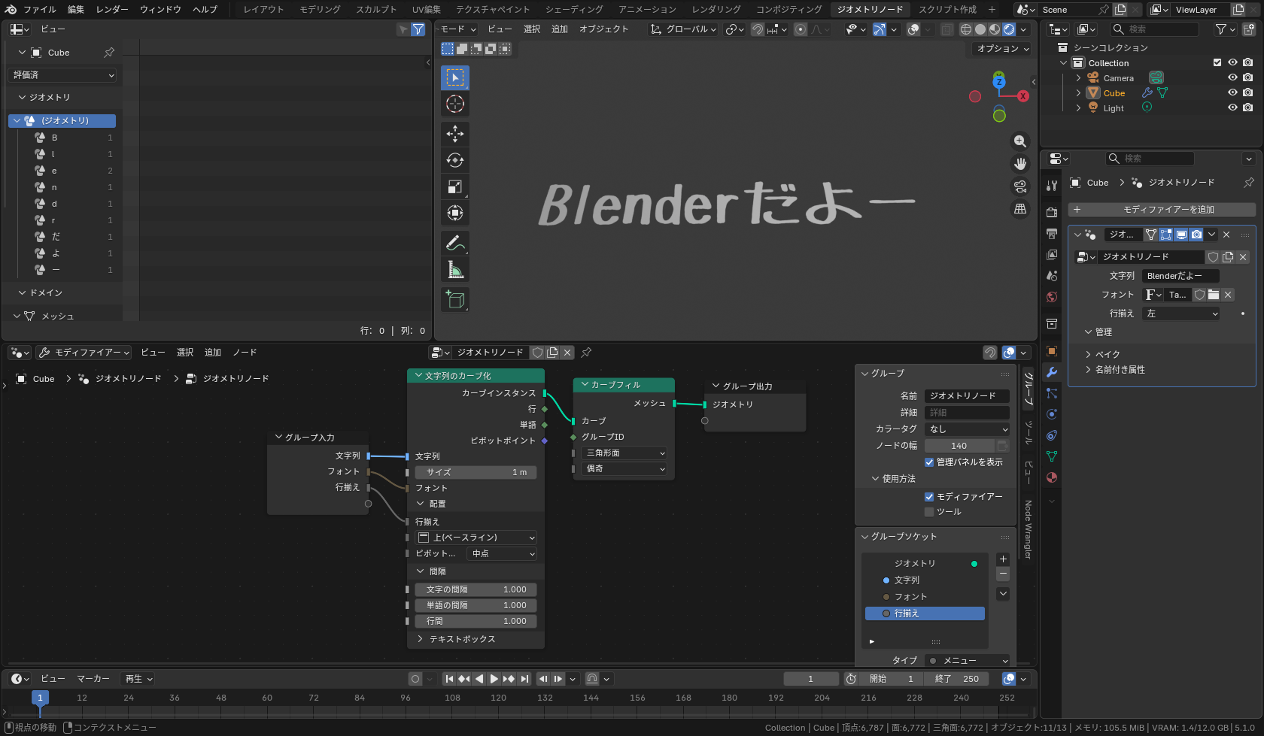Select the Move tool in the viewport toolbar

pyautogui.click(x=454, y=133)
